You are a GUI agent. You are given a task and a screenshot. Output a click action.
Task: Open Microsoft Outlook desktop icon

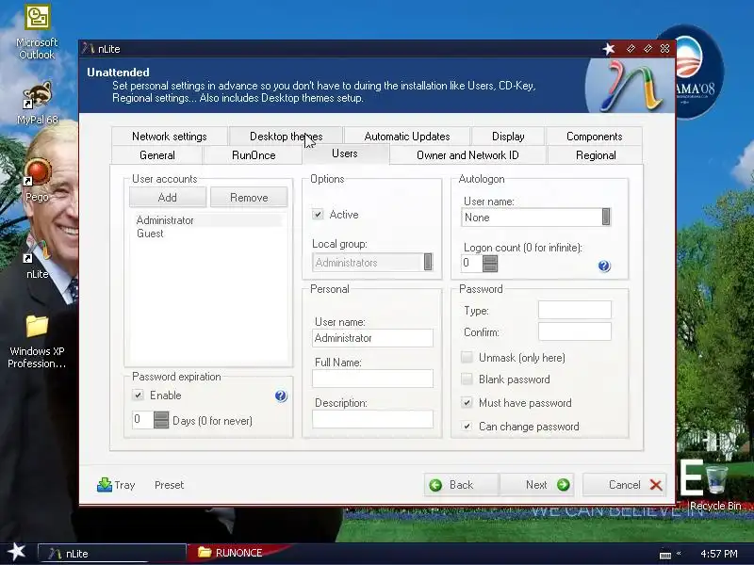click(x=37, y=32)
